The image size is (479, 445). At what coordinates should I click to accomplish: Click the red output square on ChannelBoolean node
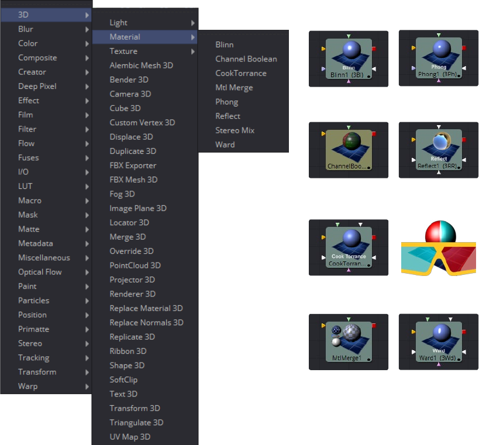tap(374, 134)
